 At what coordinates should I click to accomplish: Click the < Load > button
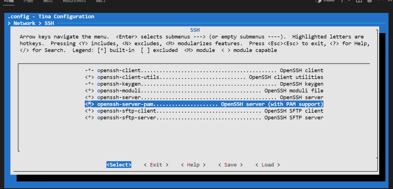[267, 165]
